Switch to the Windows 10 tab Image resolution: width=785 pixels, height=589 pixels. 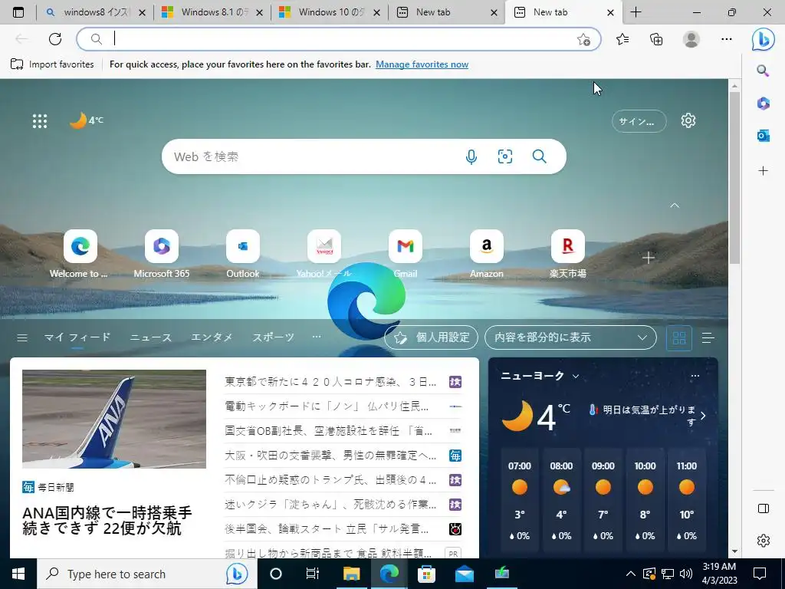(x=330, y=12)
